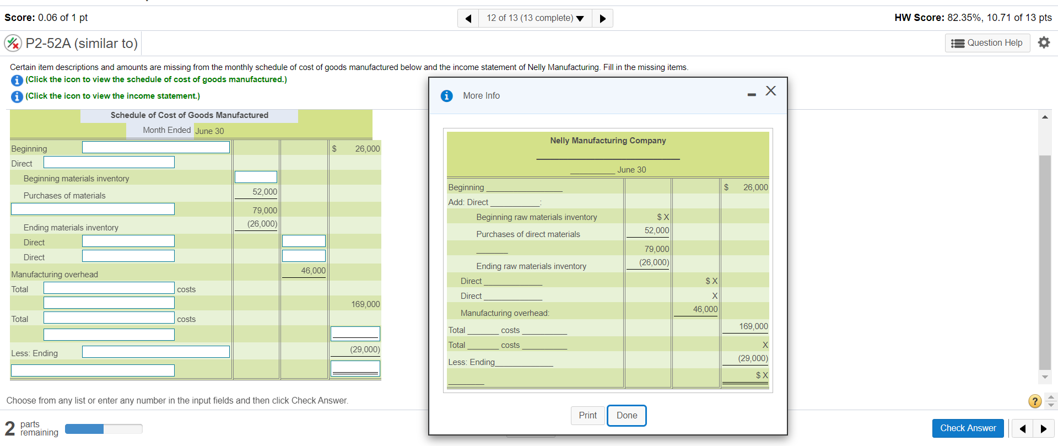Click Done in More Info dialog
This screenshot has width=1058, height=446.
627,415
